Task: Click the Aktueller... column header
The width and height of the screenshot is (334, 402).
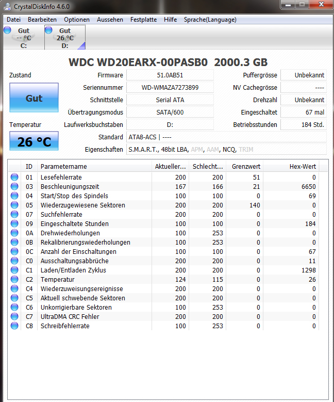Action: click(x=170, y=166)
